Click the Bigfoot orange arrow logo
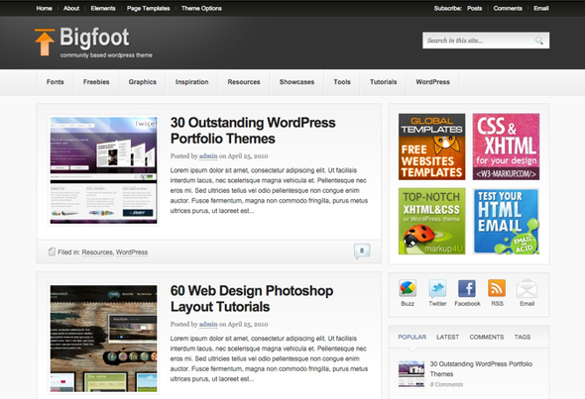This screenshot has height=399, width=585. (x=45, y=43)
